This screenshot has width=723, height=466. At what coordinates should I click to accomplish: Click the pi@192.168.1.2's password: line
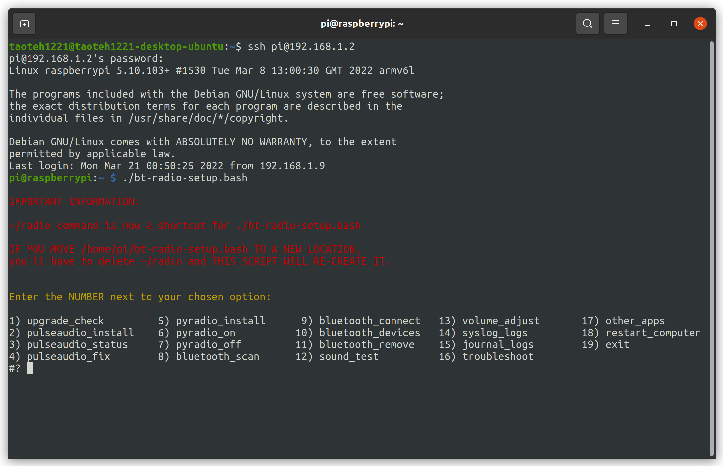click(x=86, y=58)
